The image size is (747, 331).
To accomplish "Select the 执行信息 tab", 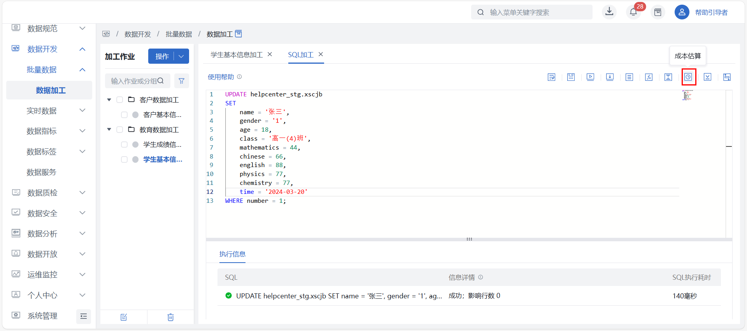I will [232, 254].
